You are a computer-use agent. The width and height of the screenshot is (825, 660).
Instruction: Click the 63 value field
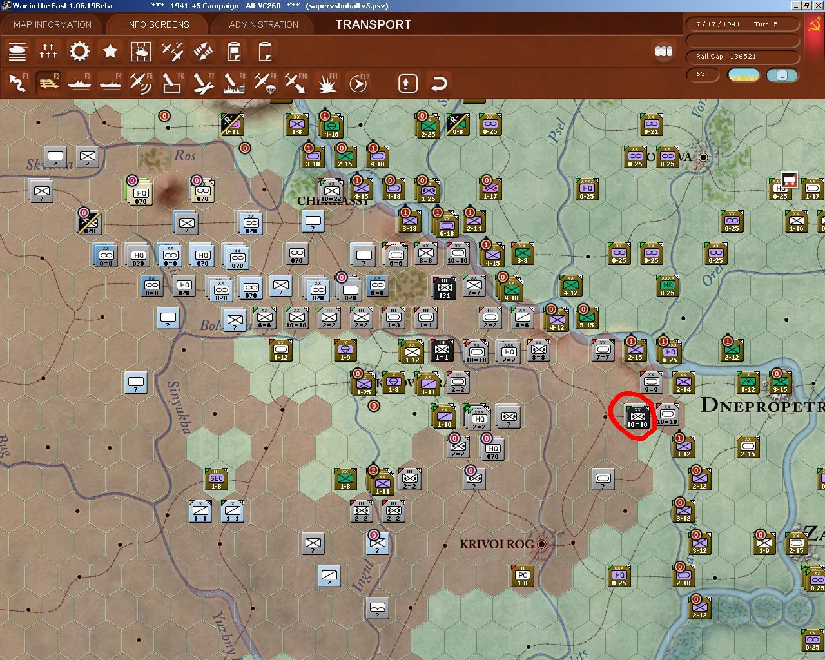(x=704, y=74)
